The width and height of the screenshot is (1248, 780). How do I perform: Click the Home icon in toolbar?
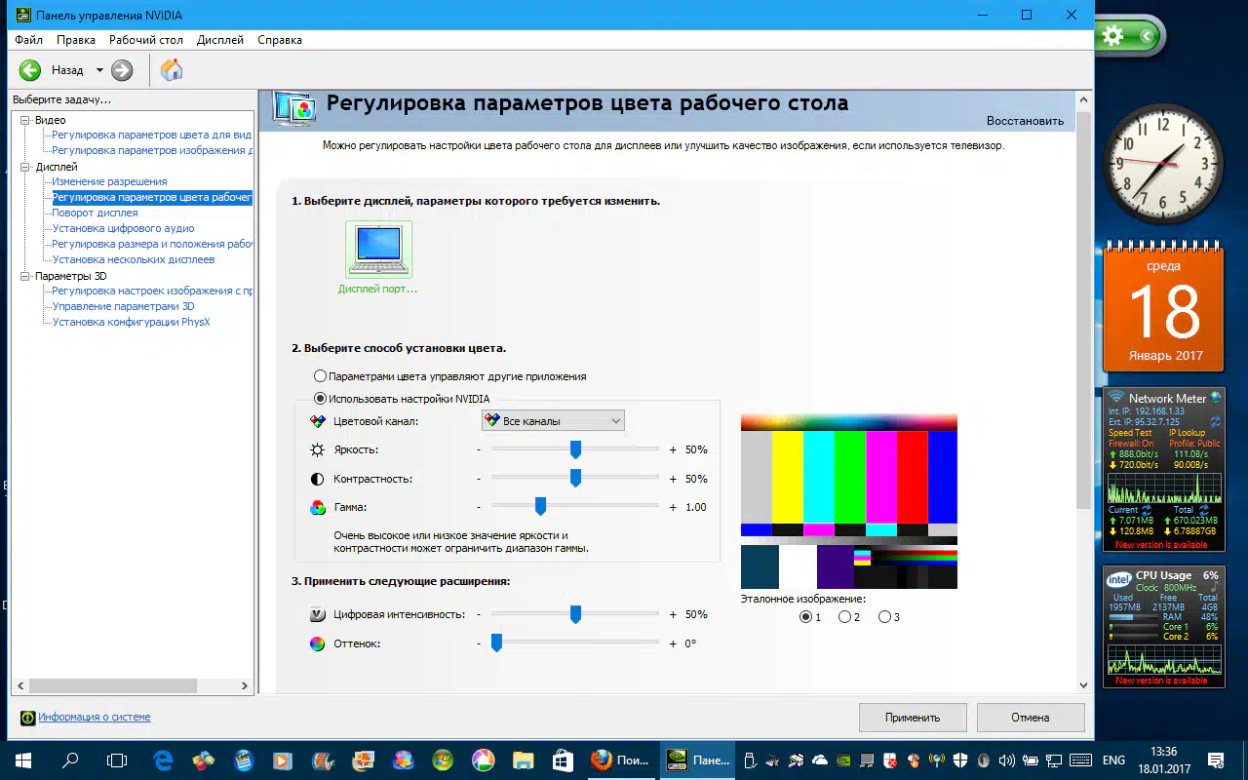click(172, 69)
